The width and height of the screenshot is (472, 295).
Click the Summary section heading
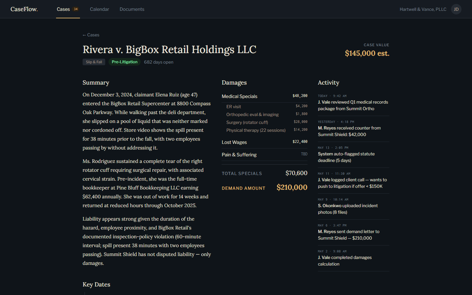[x=96, y=83]
